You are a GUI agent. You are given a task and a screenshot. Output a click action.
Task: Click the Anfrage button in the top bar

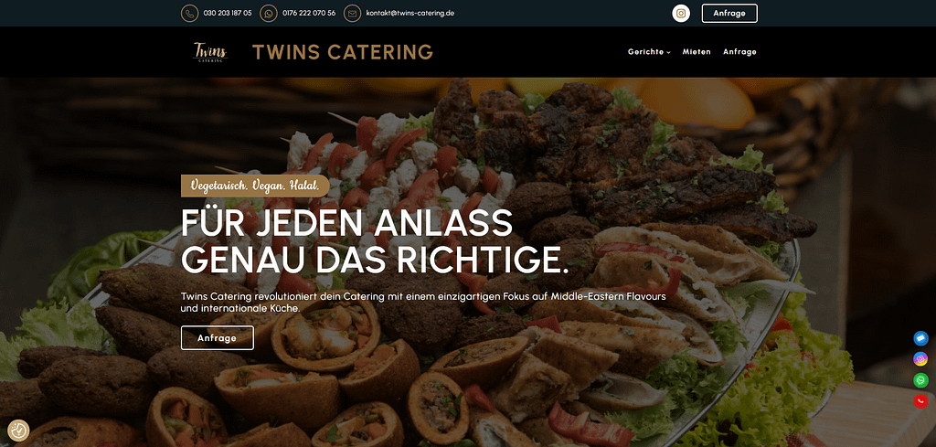coord(729,13)
